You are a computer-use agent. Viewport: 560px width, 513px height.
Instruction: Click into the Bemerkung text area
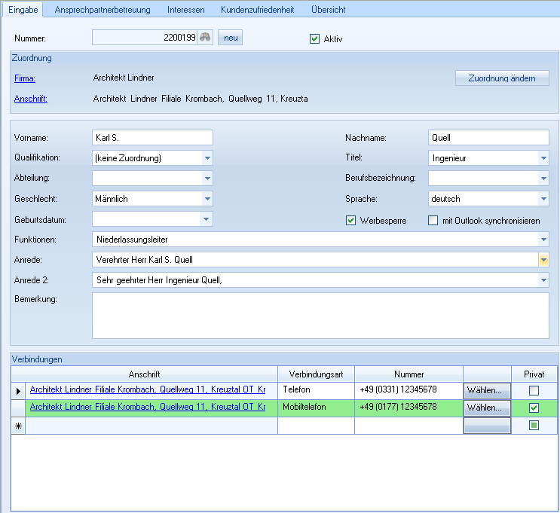click(x=320, y=315)
